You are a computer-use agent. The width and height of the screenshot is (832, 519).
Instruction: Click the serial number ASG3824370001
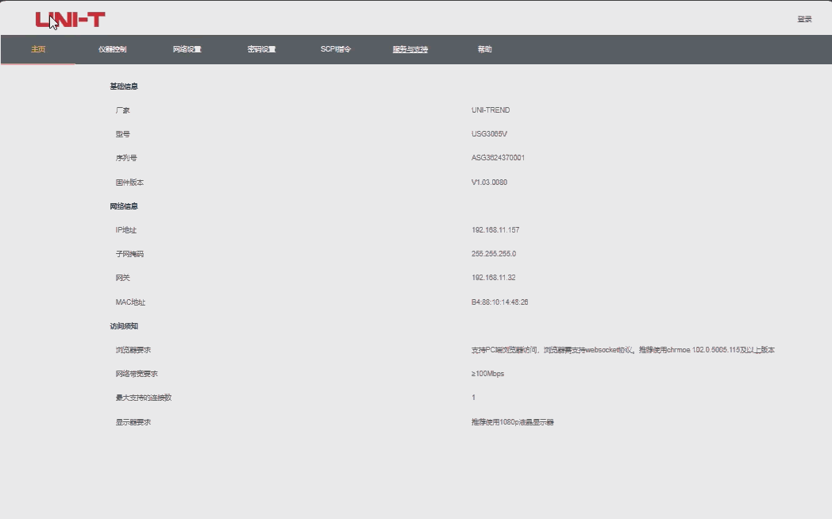coord(498,158)
